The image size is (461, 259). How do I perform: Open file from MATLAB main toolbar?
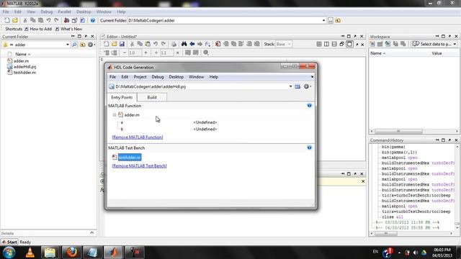coord(15,20)
